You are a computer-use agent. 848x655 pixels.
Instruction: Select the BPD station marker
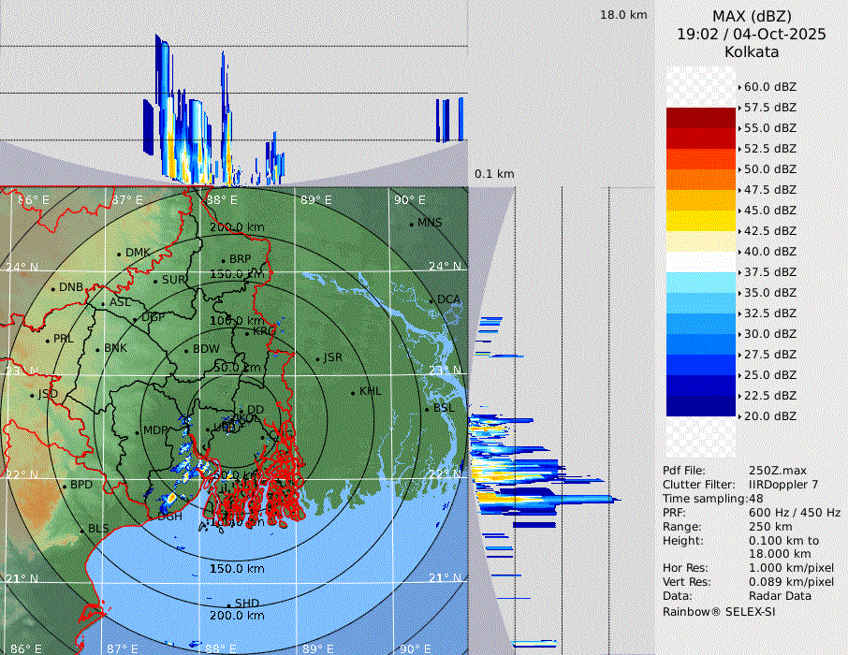click(65, 486)
